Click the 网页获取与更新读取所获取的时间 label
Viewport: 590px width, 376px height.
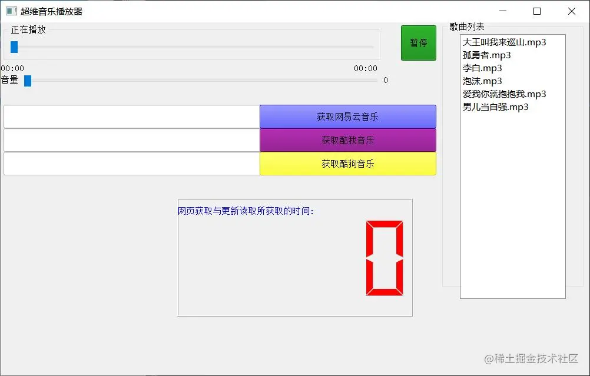[246, 211]
